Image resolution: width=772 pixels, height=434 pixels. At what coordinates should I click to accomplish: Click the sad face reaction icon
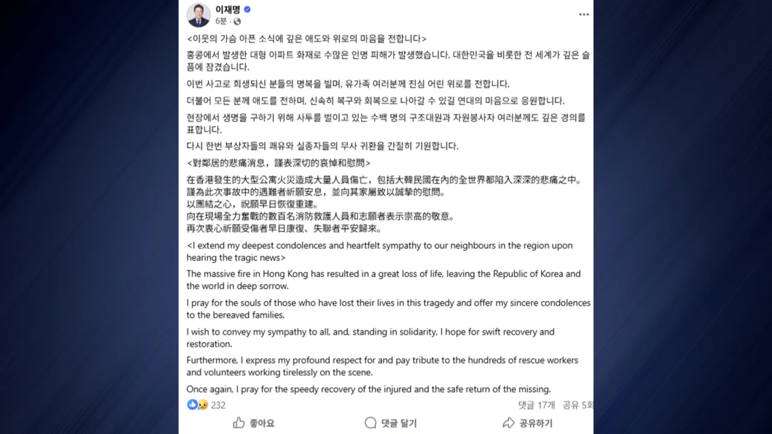[202, 404]
